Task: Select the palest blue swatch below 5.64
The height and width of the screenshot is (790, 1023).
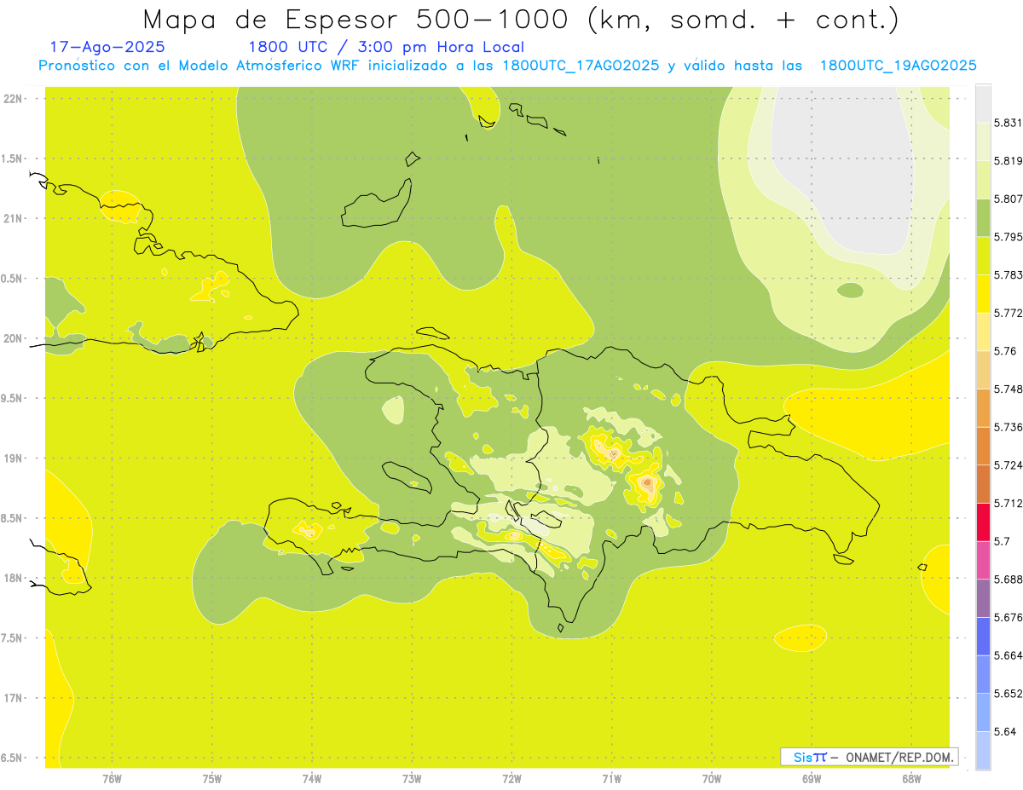Action: 983,751
